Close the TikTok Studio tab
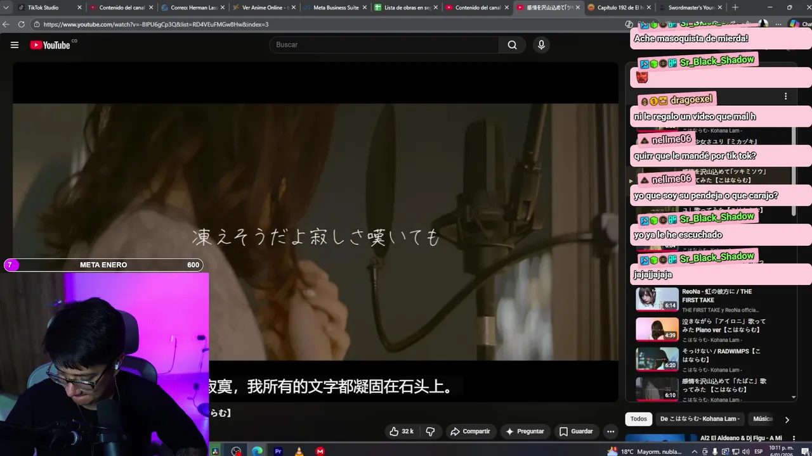This screenshot has width=812, height=456. click(79, 8)
